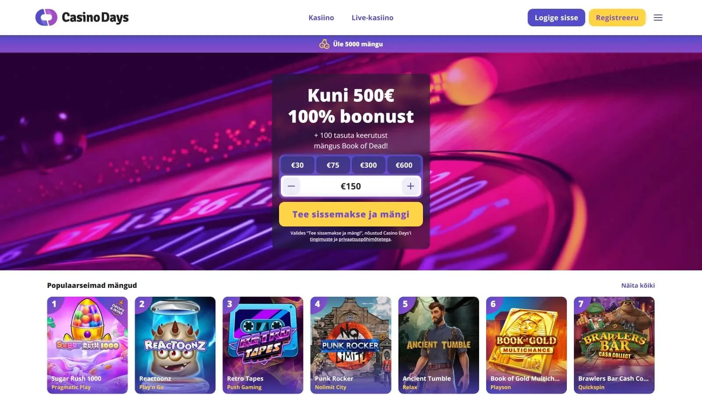Decrease deposit with minus button

(291, 186)
